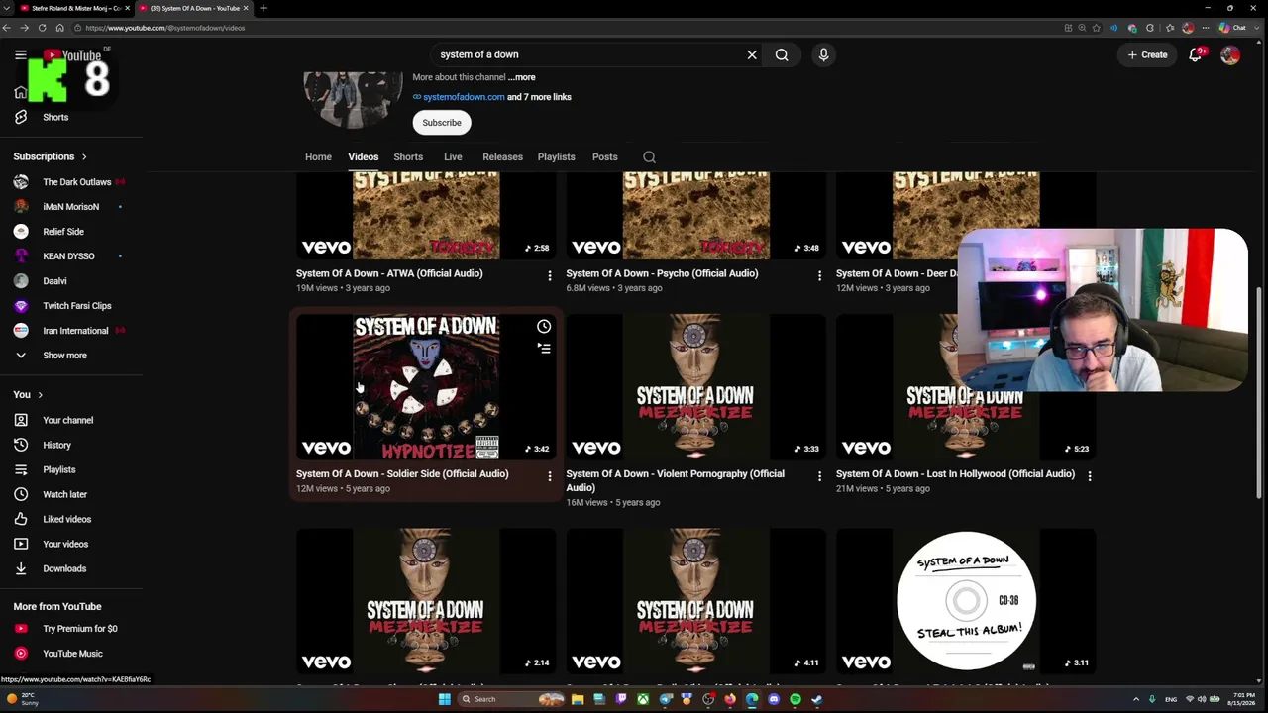1268x713 pixels.
Task: Search within the channel using magnifier icon
Action: pyautogui.click(x=649, y=157)
